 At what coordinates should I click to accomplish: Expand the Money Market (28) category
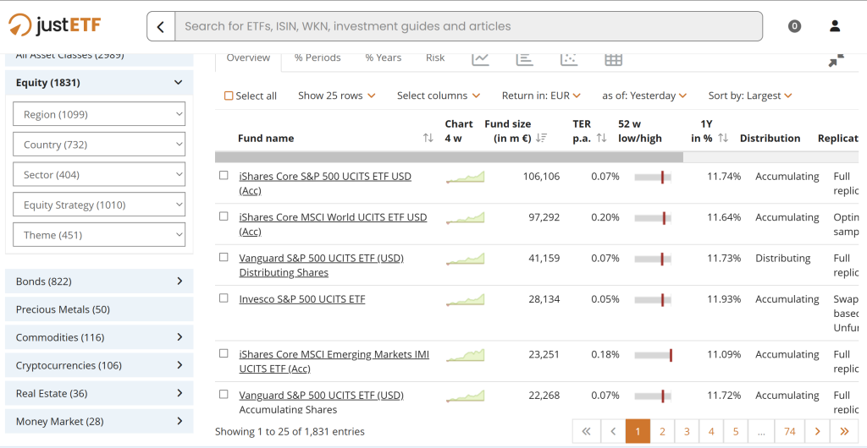tap(100, 422)
